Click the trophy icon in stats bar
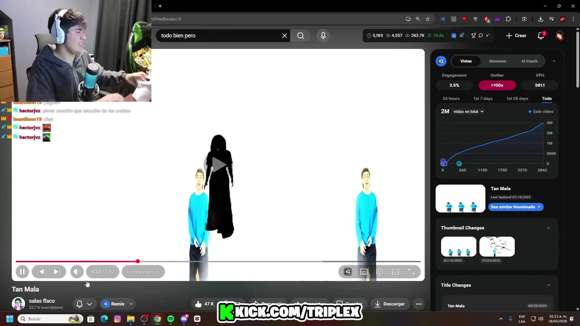This screenshot has height=326, width=580. click(x=474, y=35)
